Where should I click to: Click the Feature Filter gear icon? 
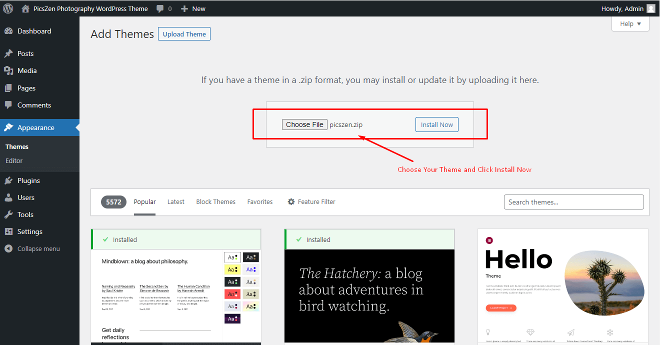[x=291, y=202]
